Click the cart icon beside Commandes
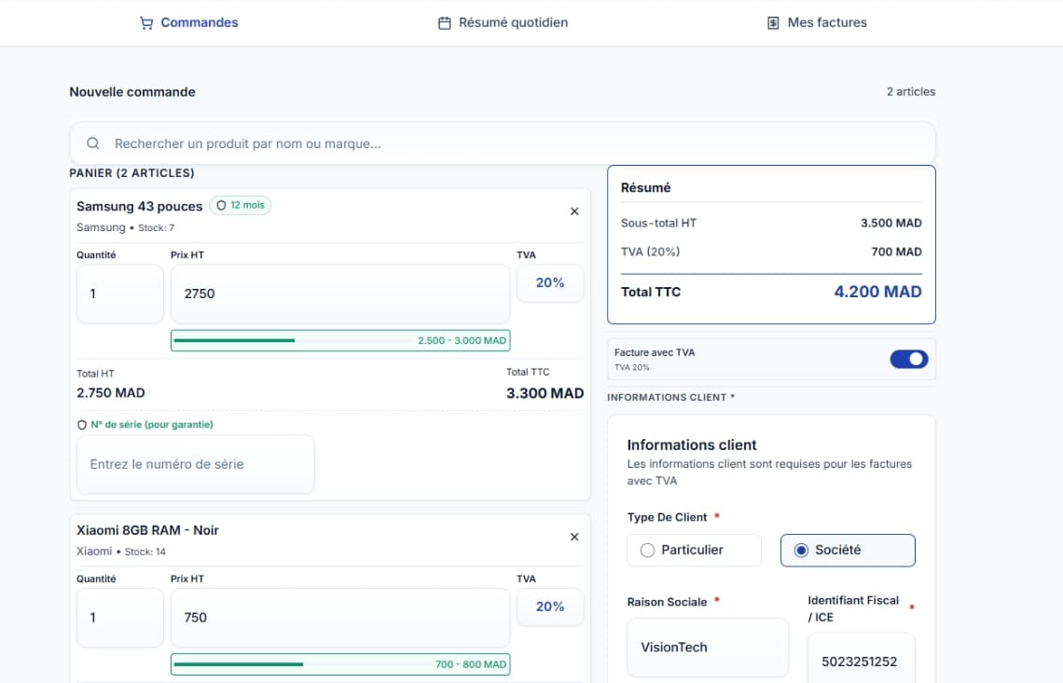Viewport: 1063px width, 683px height. 145,21
